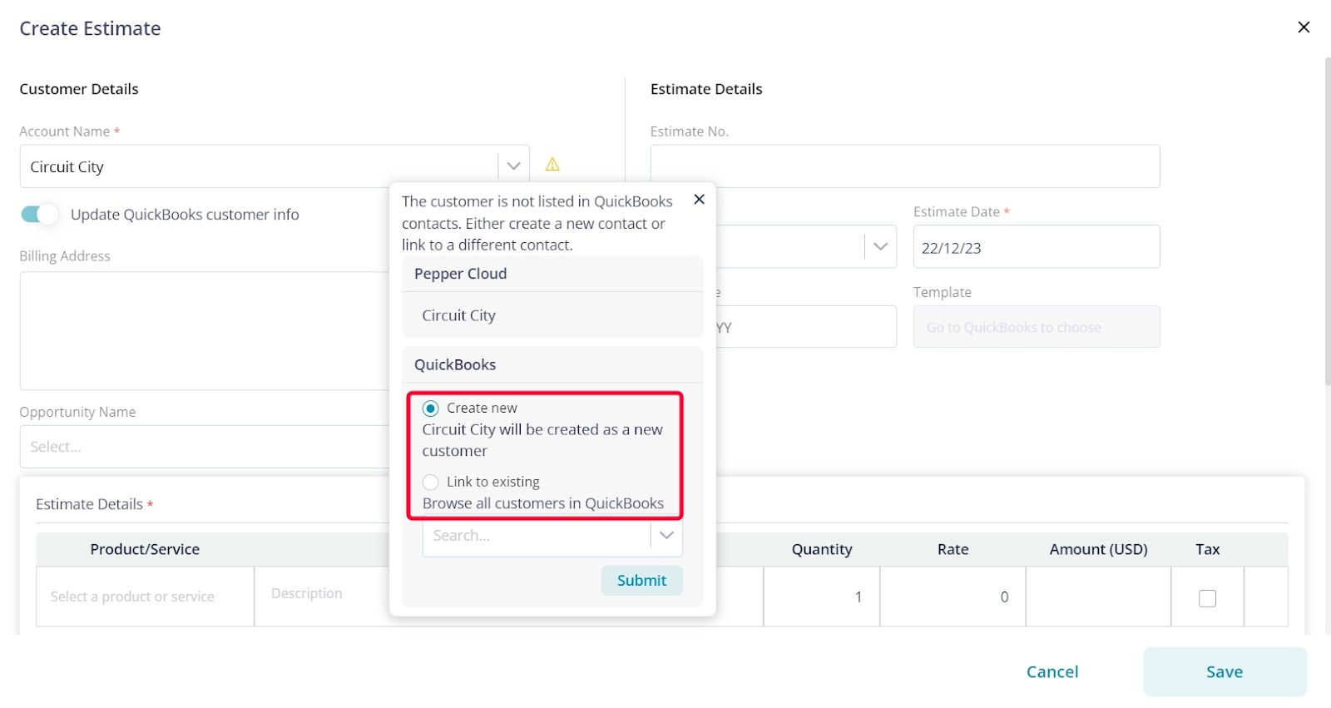Click the Pepper Cloud section header

[552, 274]
